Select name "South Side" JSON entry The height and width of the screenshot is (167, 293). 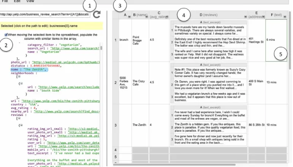[44, 91]
